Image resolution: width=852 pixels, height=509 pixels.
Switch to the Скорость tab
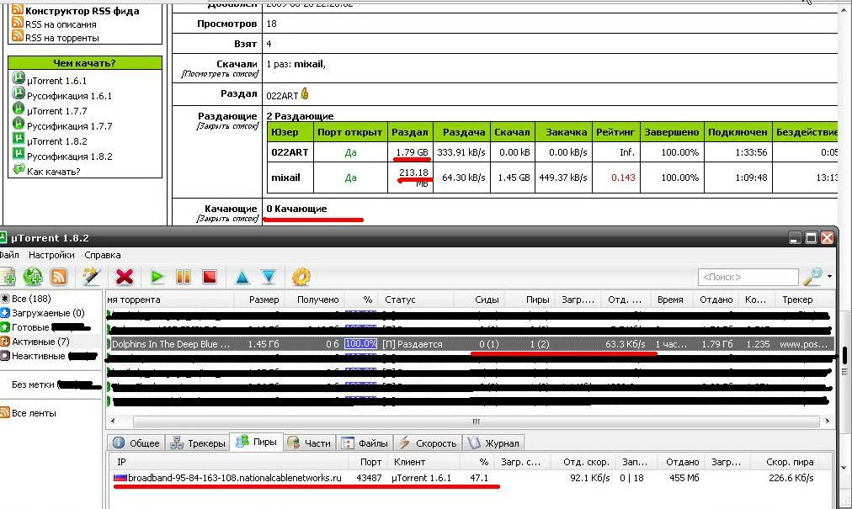[x=429, y=443]
